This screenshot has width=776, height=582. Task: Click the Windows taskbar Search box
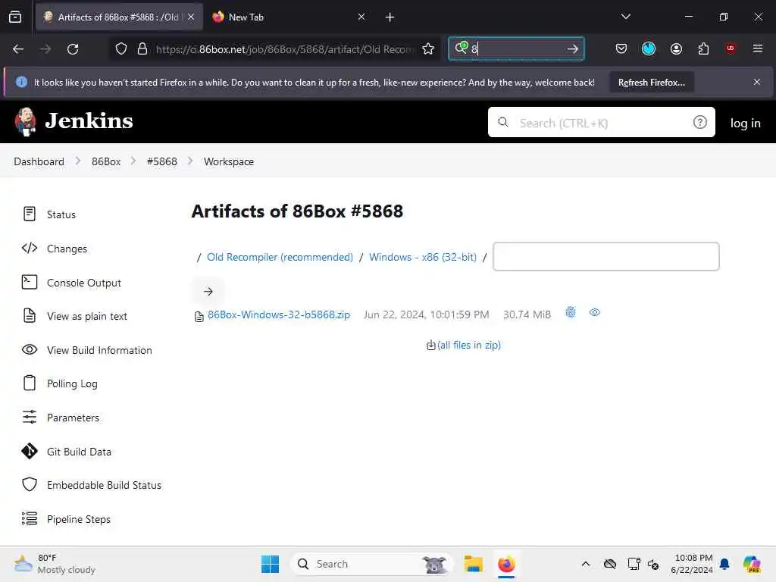coord(372,564)
